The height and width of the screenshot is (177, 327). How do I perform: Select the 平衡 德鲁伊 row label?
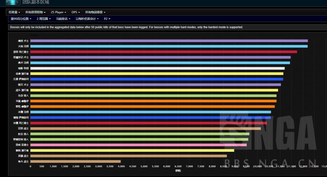click(x=22, y=101)
